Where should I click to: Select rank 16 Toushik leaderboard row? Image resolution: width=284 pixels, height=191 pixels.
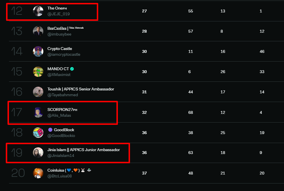146,92
